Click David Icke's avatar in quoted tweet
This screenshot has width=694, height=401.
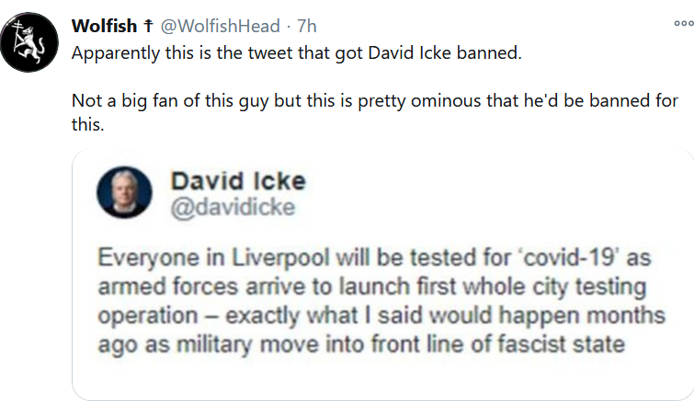pos(126,193)
